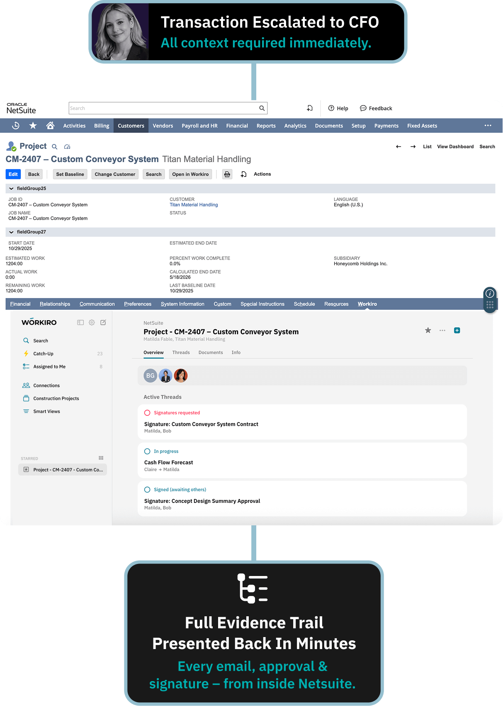
Task: Click the create-new icon beside Help
Action: (x=309, y=108)
